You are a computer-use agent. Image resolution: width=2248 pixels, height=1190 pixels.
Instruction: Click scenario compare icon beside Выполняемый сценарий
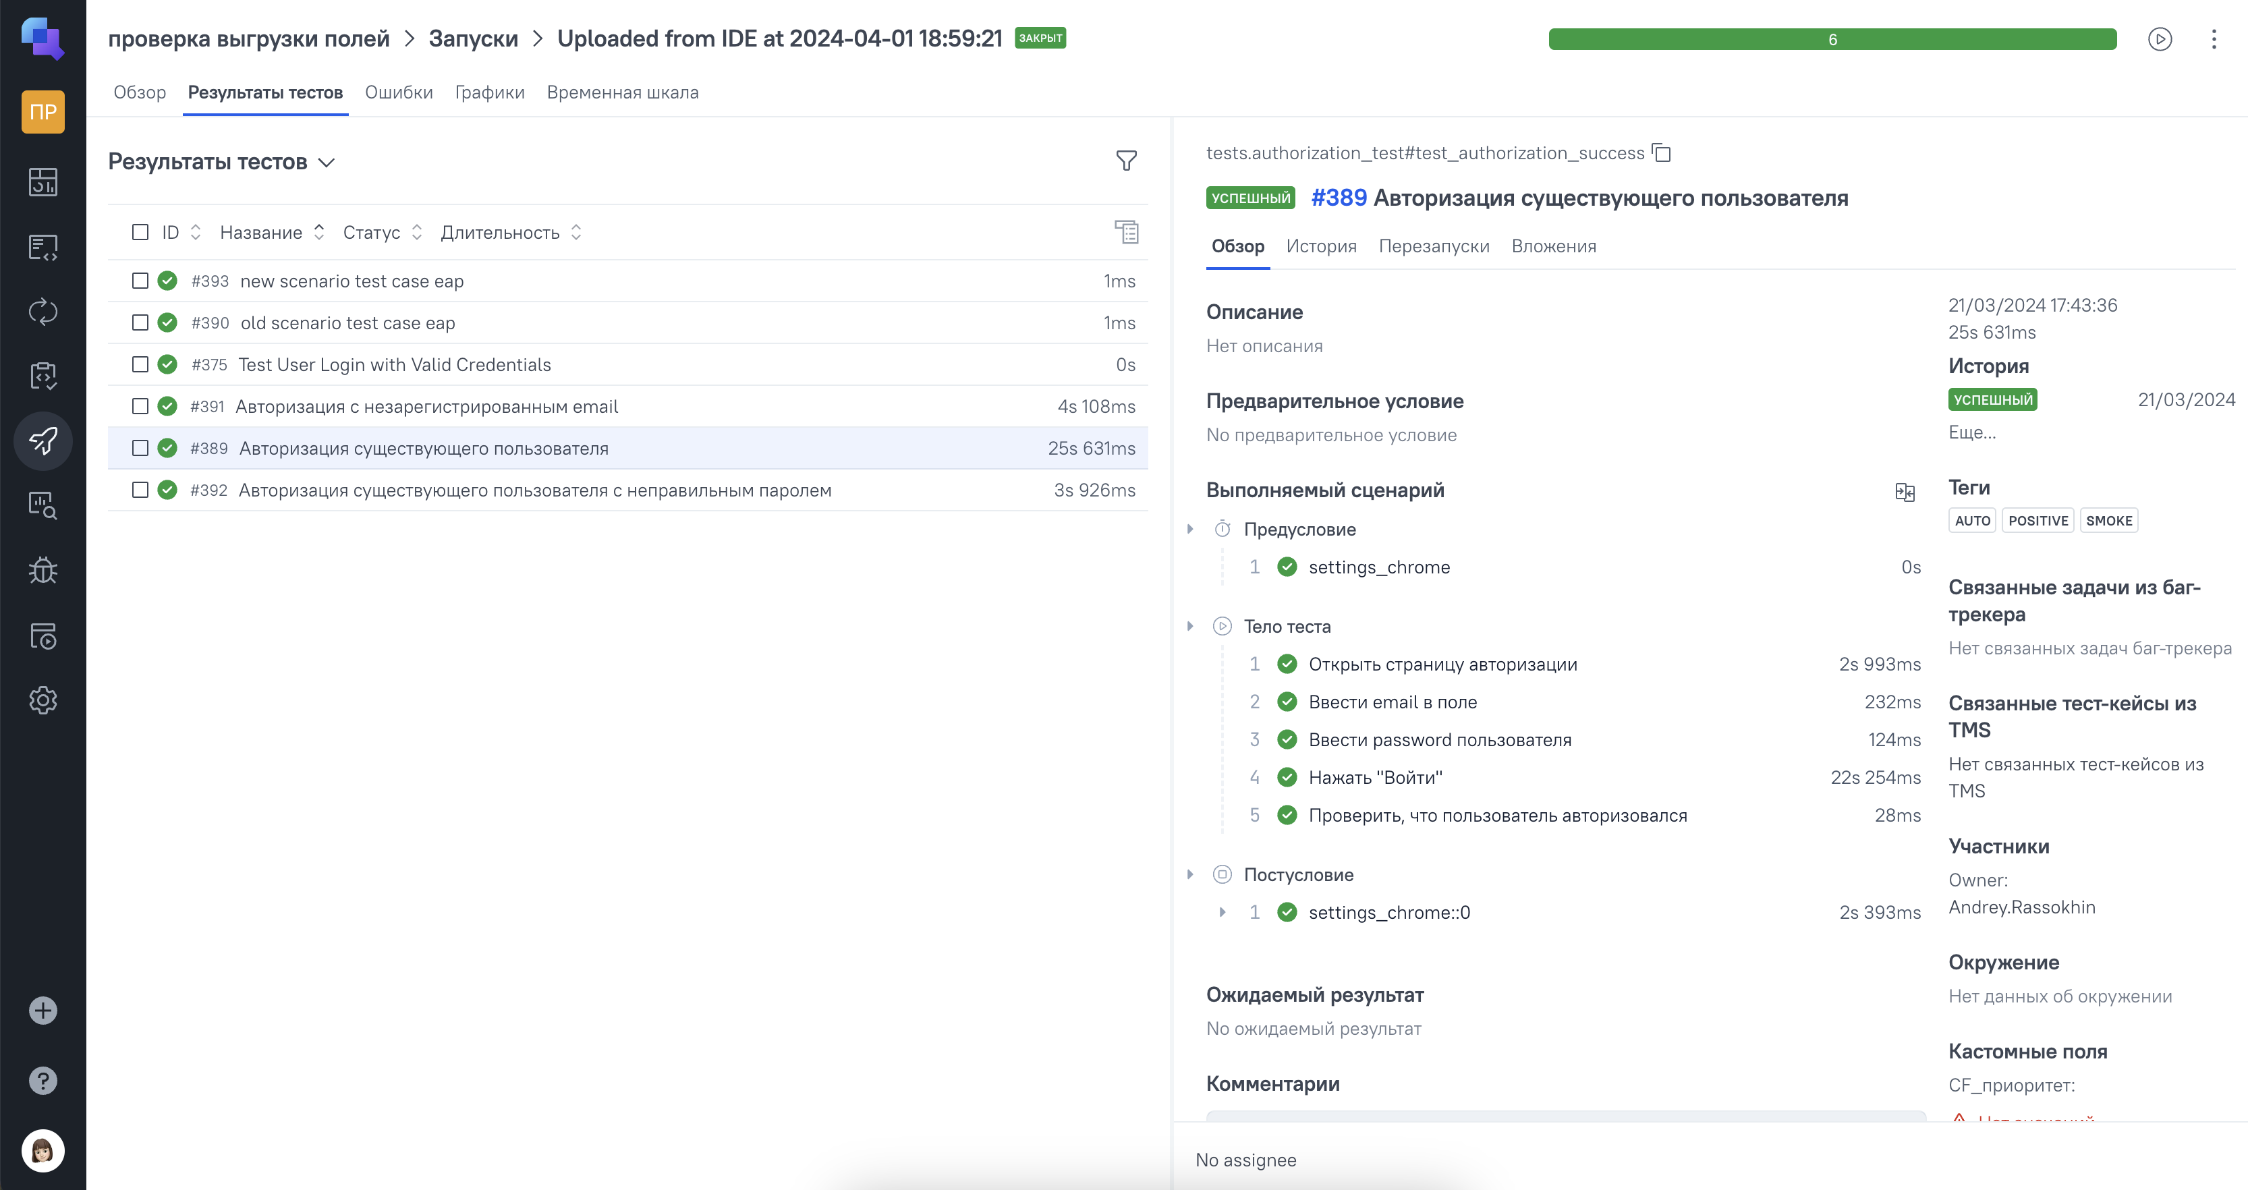pyautogui.click(x=1905, y=492)
